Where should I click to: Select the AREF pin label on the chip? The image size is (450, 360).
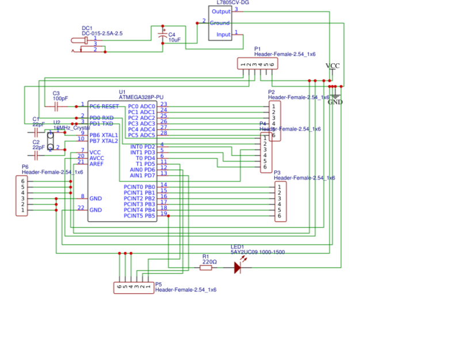[x=97, y=164]
